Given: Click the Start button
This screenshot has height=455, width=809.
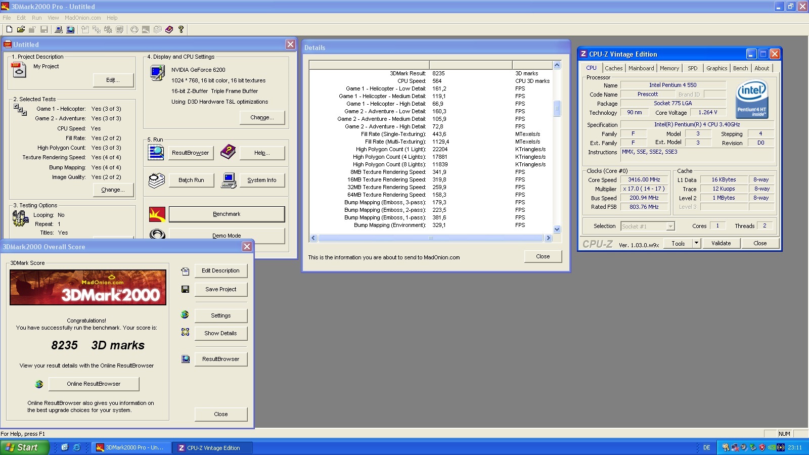Looking at the screenshot, I should click(24, 447).
